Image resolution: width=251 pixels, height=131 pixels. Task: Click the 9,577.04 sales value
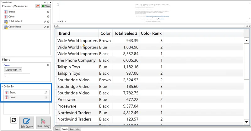coord(131,106)
